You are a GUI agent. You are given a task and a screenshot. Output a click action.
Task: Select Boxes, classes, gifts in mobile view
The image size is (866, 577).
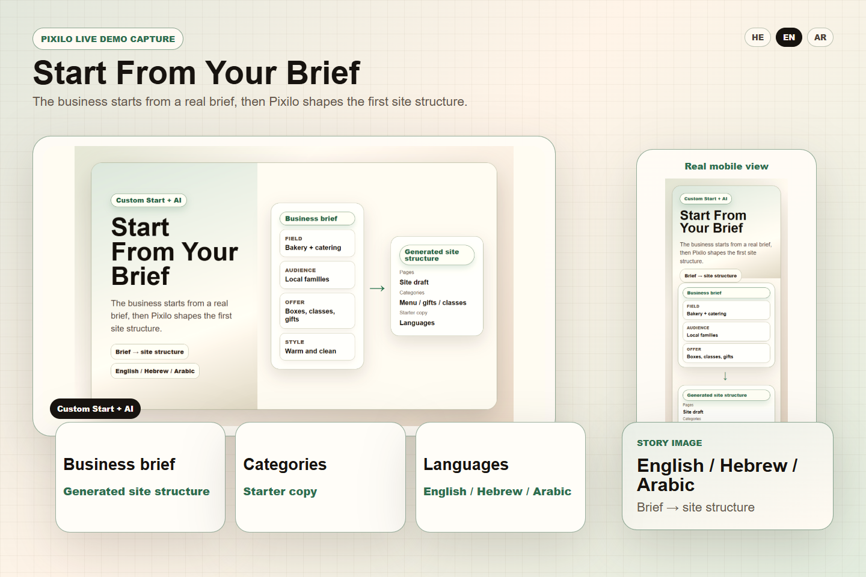click(726, 353)
